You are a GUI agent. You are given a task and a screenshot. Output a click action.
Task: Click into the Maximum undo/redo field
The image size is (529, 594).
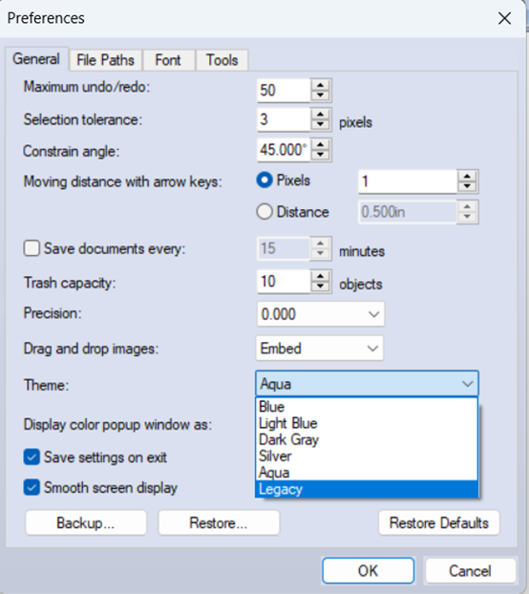point(284,90)
